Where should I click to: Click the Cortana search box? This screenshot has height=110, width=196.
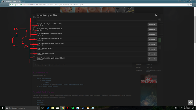22,108
